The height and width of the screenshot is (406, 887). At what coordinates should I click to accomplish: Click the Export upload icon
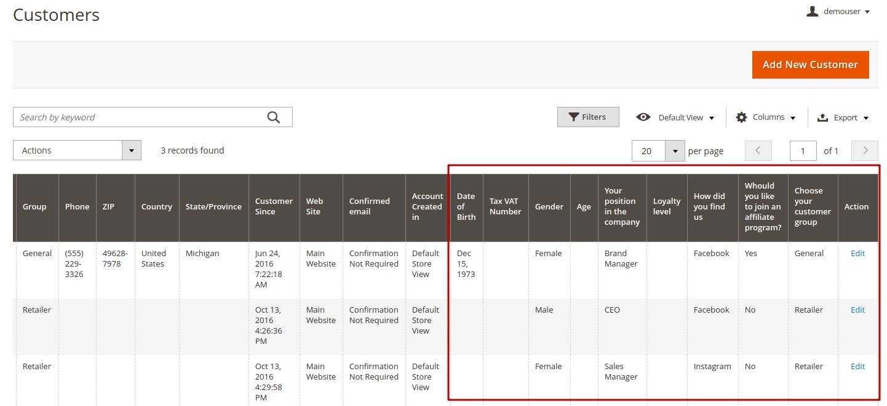(822, 117)
